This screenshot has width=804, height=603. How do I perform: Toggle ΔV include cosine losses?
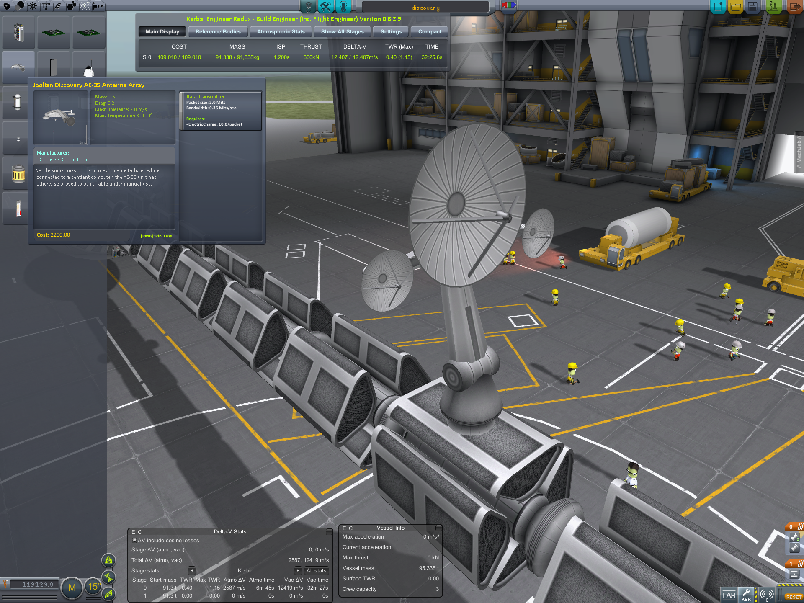coord(135,541)
